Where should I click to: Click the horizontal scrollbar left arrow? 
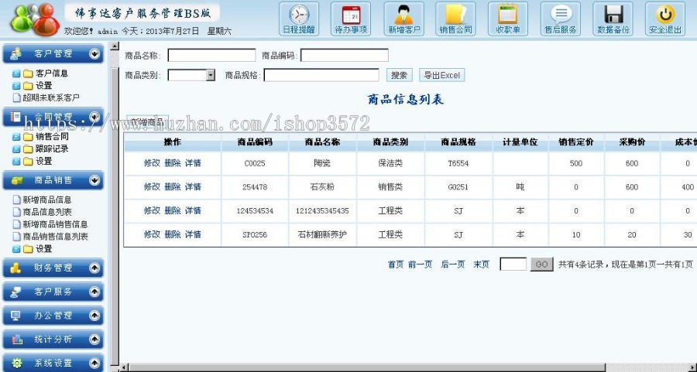(x=125, y=367)
